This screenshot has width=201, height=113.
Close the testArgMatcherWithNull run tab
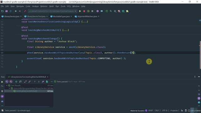click(x=48, y=77)
